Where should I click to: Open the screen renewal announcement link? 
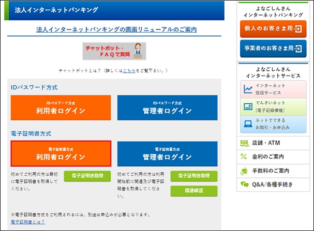pyautogui.click(x=116, y=29)
